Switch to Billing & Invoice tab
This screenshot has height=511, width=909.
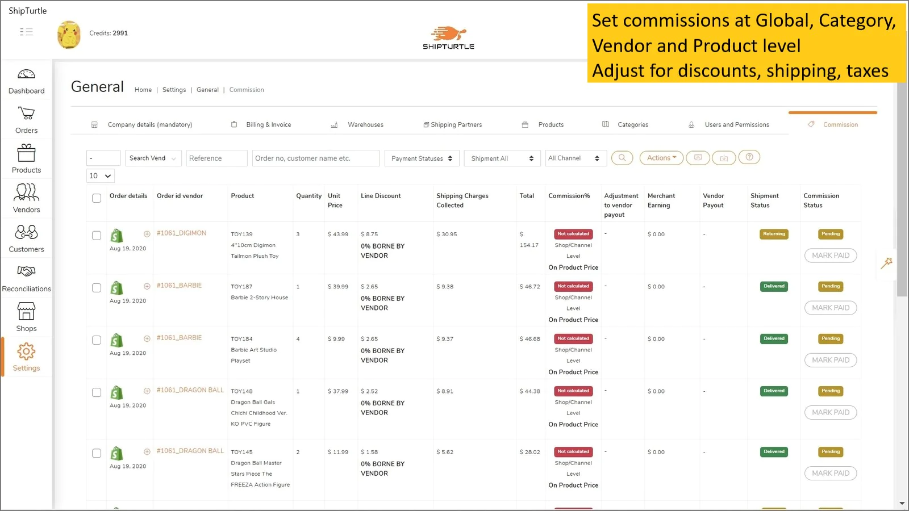[261, 124]
